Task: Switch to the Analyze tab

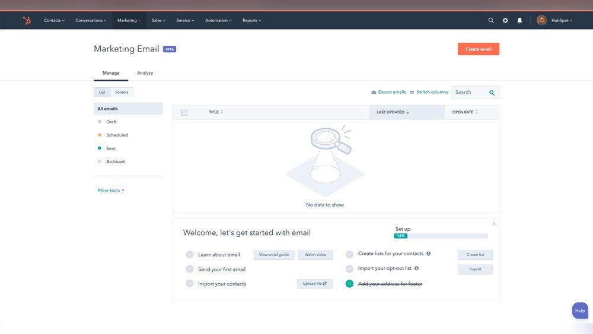Action: 145,73
